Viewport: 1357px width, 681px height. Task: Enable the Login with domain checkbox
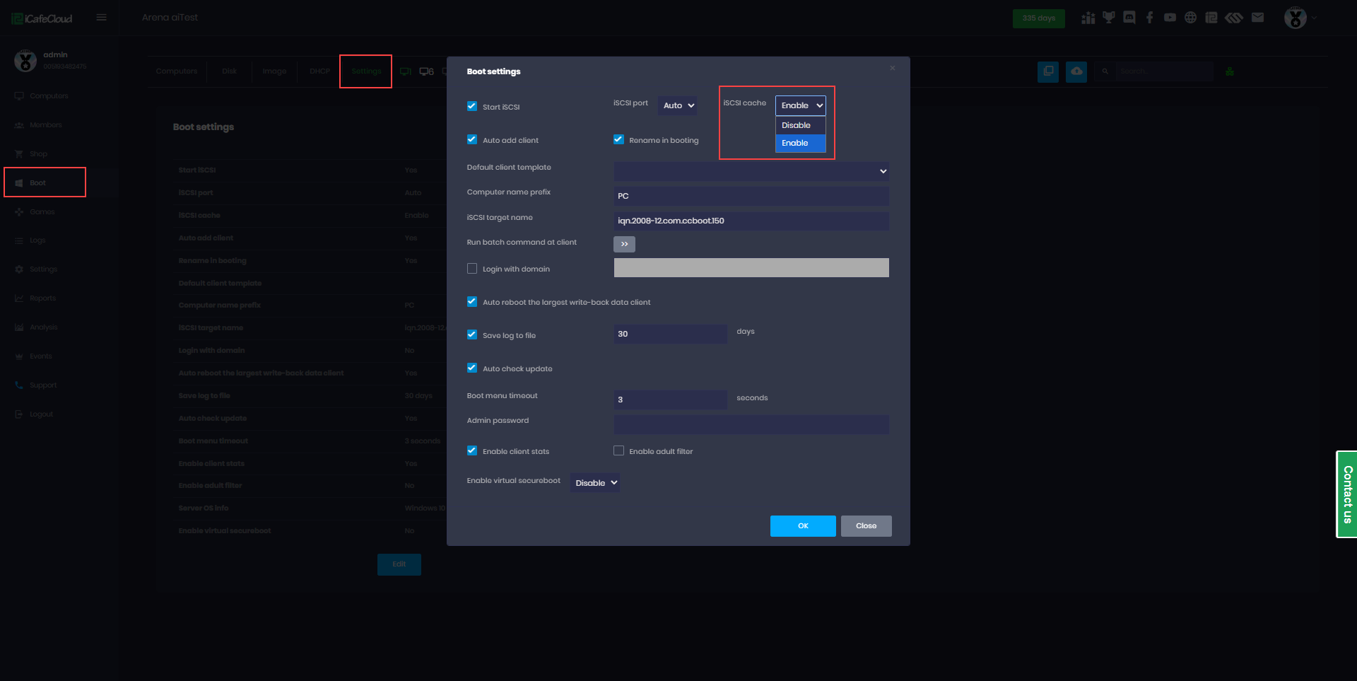(472, 269)
